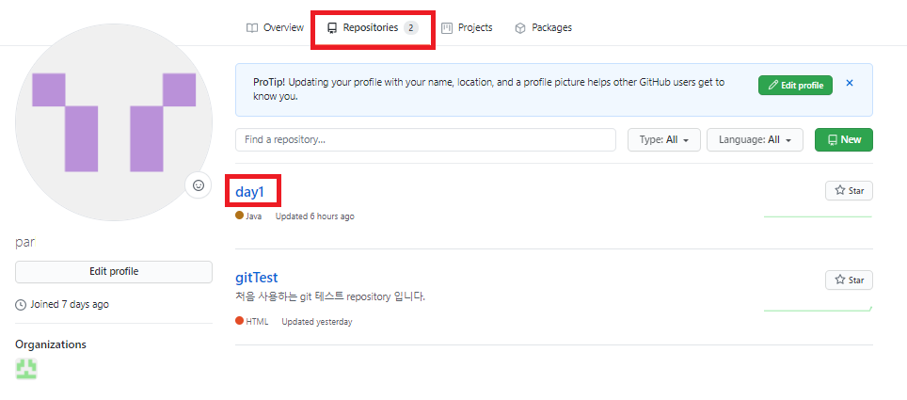
Task: Click the repositories count badge '2'
Action: coord(411,27)
